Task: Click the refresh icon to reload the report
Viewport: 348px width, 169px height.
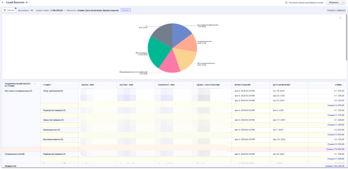Action: click(x=286, y=2)
